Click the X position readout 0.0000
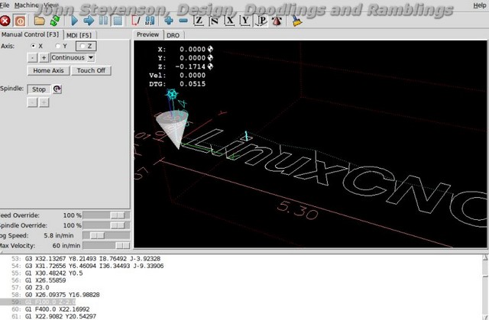Viewport: 489px width, 320px height. coord(193,49)
